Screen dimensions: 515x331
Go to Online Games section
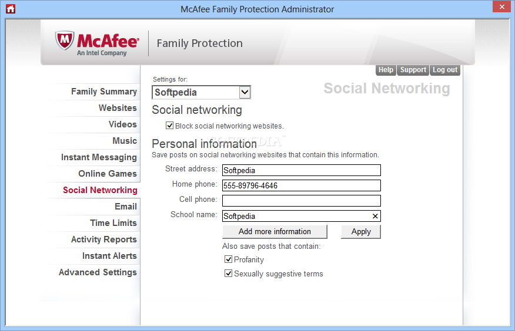point(108,174)
